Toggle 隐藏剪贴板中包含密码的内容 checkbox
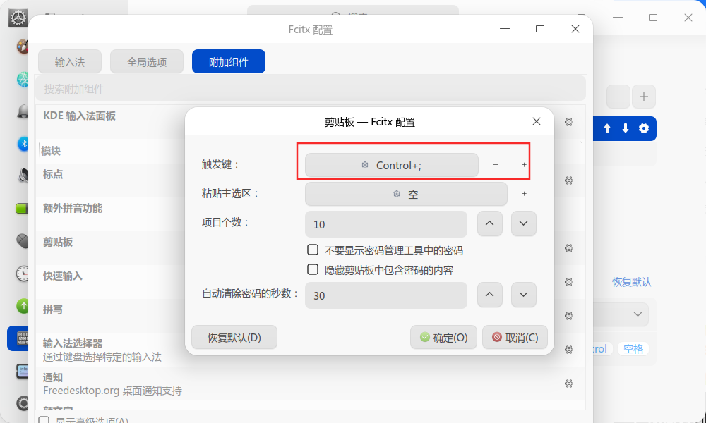 (x=313, y=269)
